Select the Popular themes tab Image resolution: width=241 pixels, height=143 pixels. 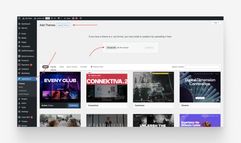tap(53, 67)
